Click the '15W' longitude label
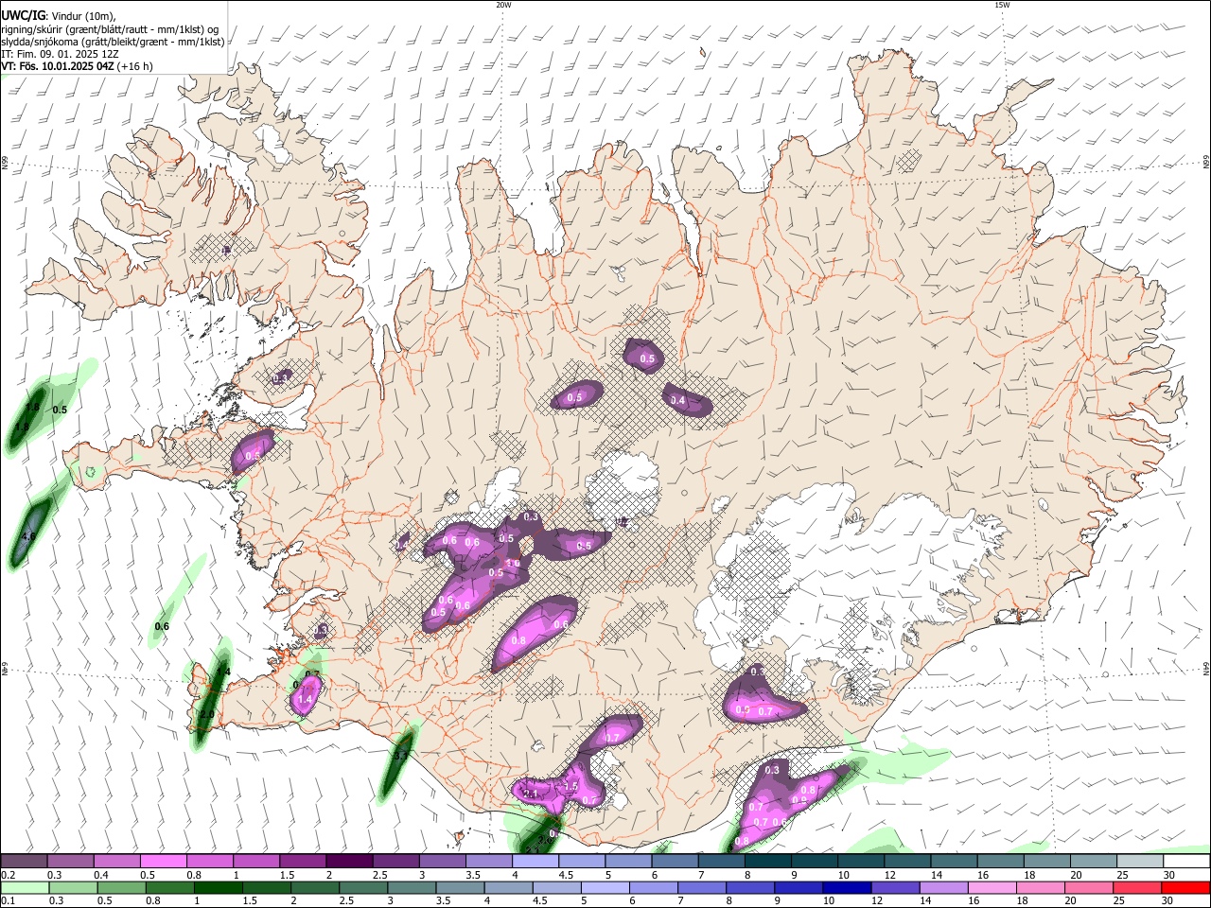 pos(1002,5)
